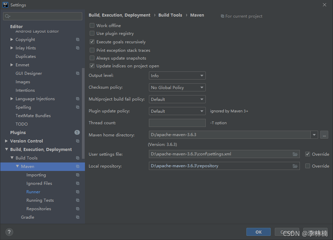
Task: Open the Checksum policy dropdown
Action: (x=177, y=88)
